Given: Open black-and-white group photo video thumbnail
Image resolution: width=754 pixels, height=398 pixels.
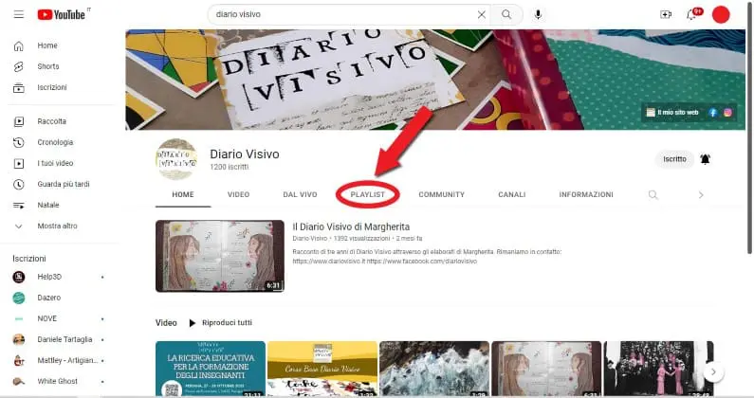Looking at the screenshot, I should [x=658, y=369].
